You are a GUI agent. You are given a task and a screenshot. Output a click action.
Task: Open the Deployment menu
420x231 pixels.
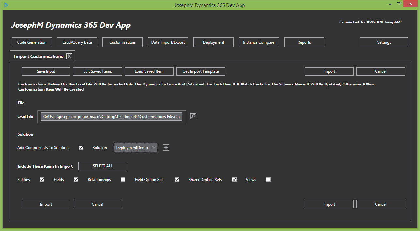[x=213, y=42]
